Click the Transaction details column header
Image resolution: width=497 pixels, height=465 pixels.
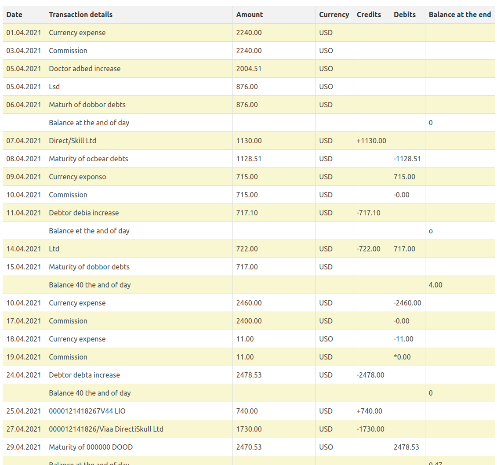click(81, 15)
